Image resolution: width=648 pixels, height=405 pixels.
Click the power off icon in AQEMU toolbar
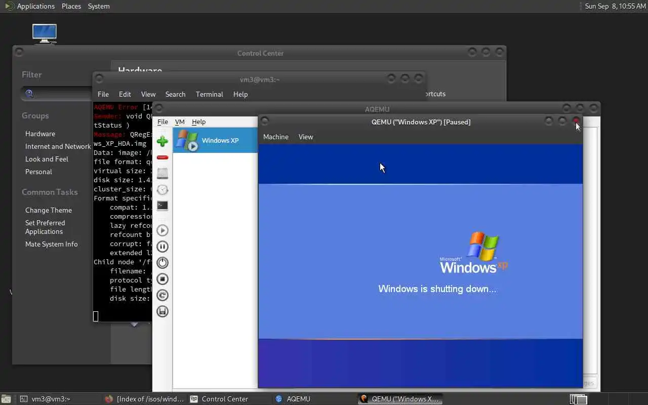pos(163,263)
